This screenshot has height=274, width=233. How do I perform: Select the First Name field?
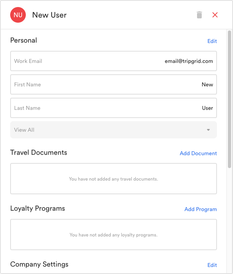click(x=114, y=84)
